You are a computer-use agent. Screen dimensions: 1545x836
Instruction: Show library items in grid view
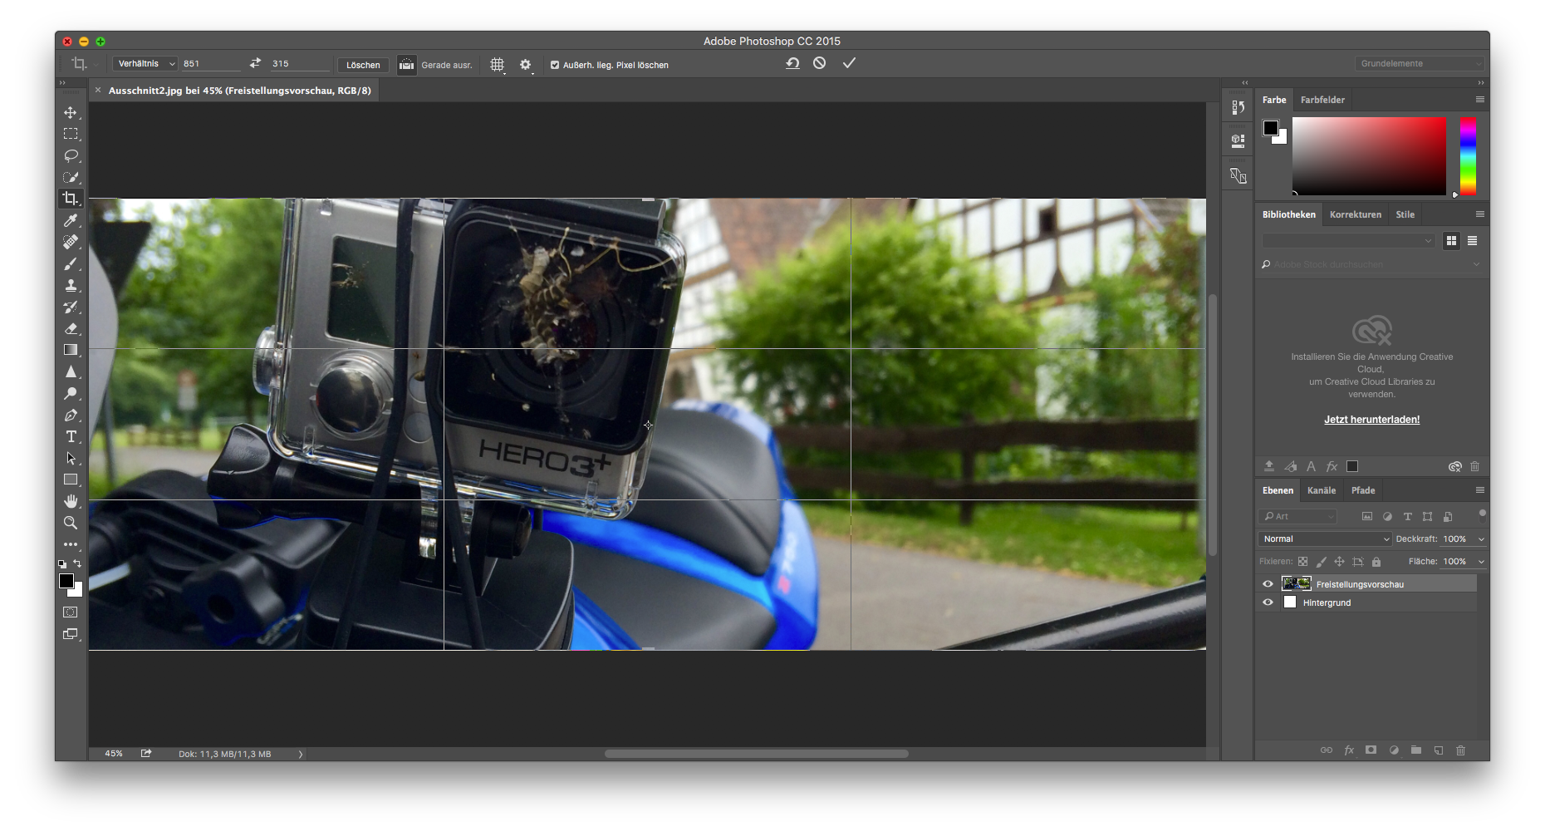[1451, 241]
